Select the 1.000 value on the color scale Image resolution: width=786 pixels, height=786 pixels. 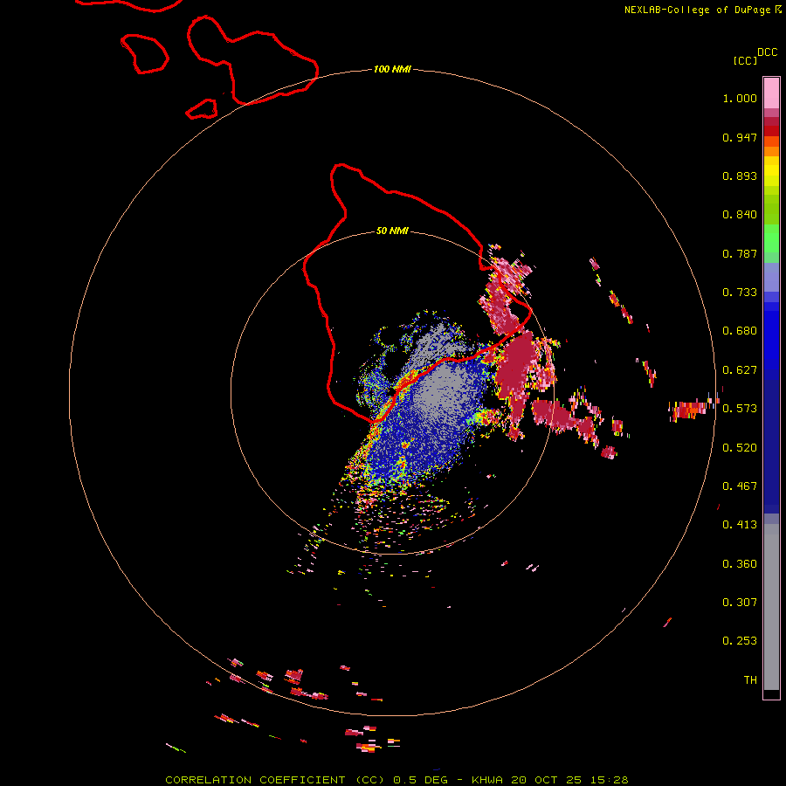pyautogui.click(x=740, y=98)
